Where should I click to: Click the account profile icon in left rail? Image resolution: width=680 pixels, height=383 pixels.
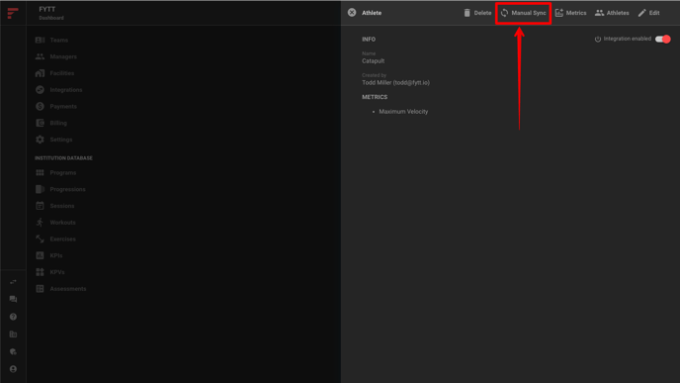click(13, 369)
